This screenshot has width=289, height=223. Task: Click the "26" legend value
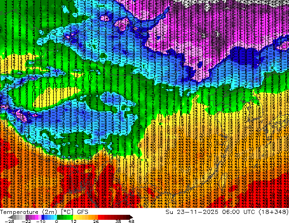(x=96, y=221)
